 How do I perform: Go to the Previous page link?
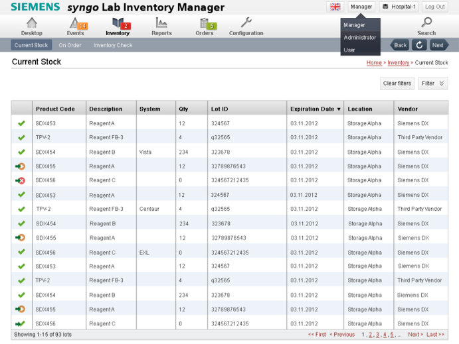click(342, 335)
